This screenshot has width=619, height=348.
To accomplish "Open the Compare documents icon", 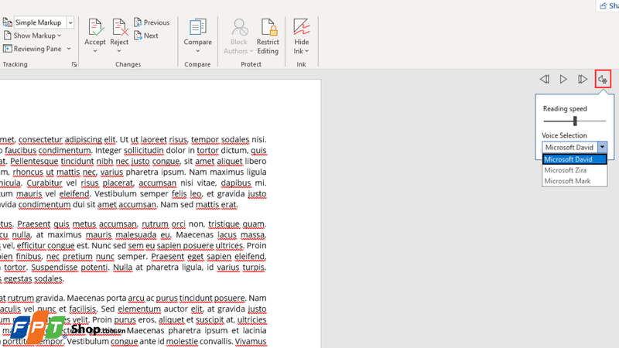I will (197, 28).
